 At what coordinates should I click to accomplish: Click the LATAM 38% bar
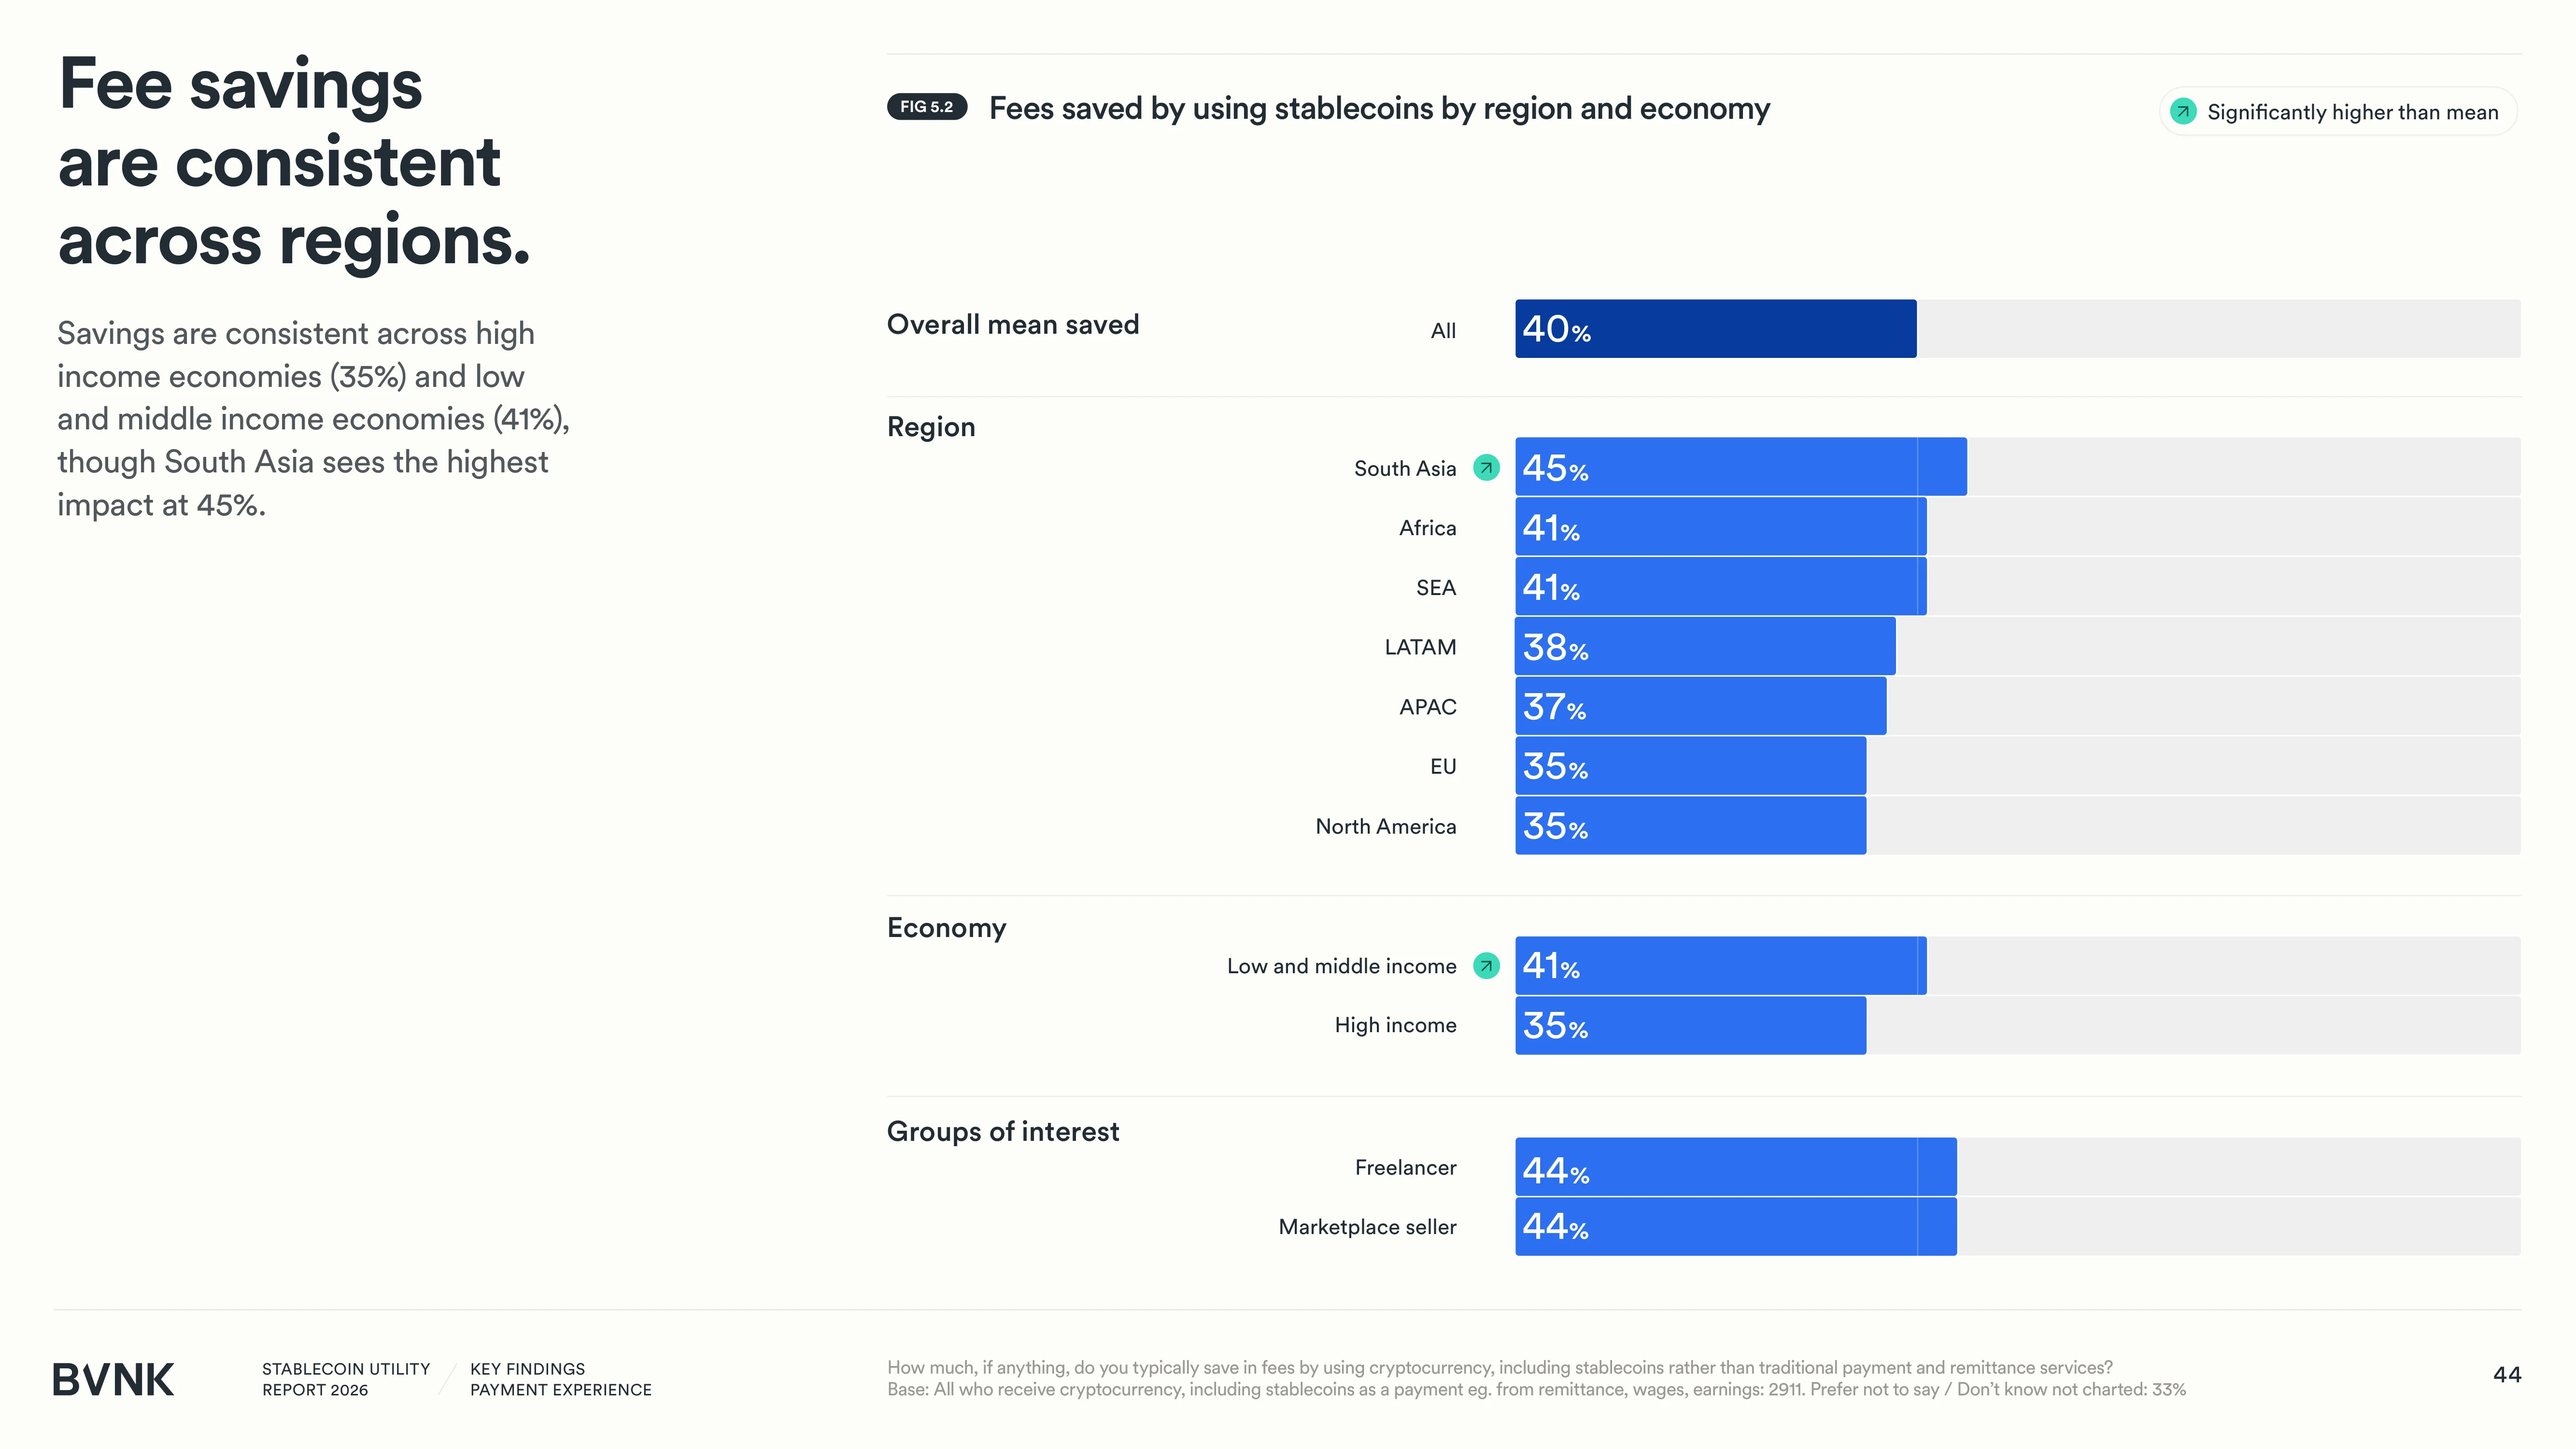click(x=1705, y=646)
